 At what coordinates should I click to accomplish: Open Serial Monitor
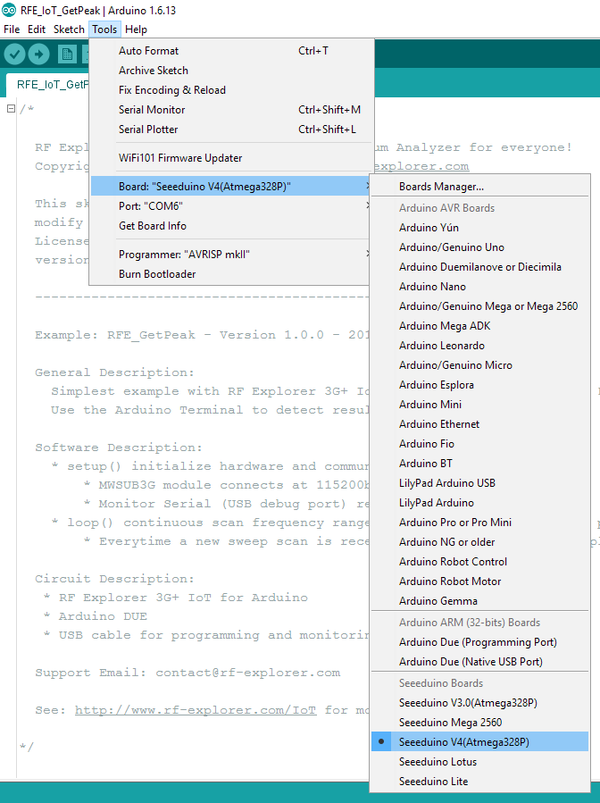[x=229, y=110]
